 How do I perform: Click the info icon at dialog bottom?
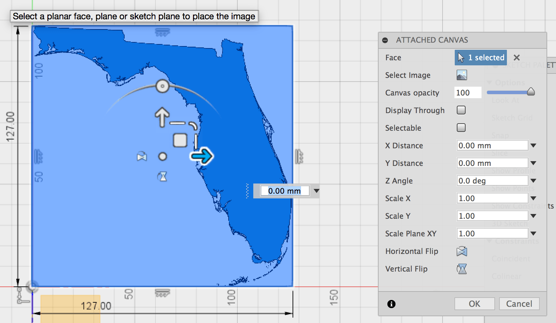click(x=391, y=304)
